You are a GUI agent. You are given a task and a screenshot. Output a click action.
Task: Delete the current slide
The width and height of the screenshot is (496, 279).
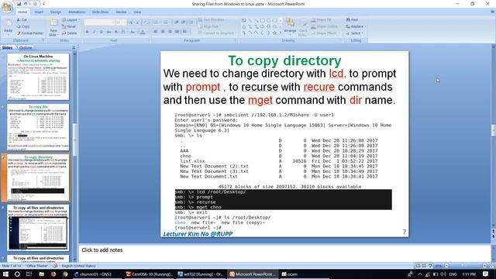pyautogui.click(x=70, y=33)
